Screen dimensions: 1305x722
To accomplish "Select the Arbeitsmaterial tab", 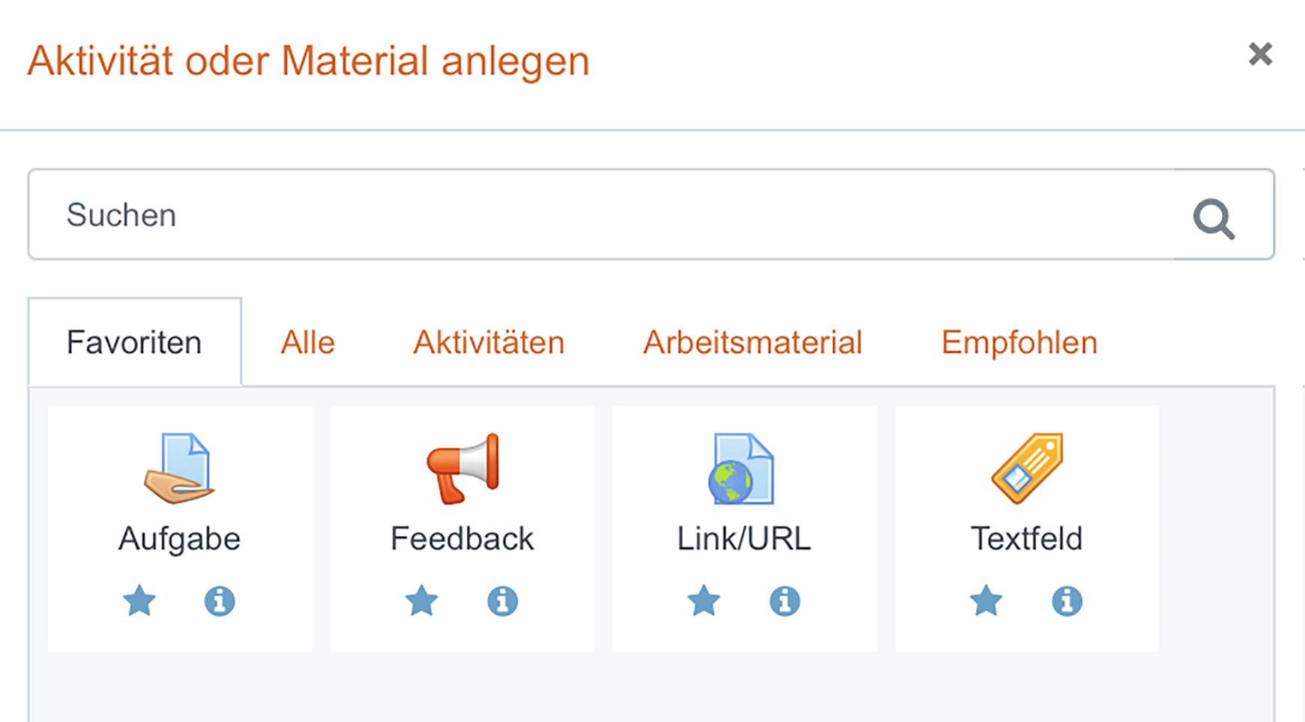I will 752,343.
